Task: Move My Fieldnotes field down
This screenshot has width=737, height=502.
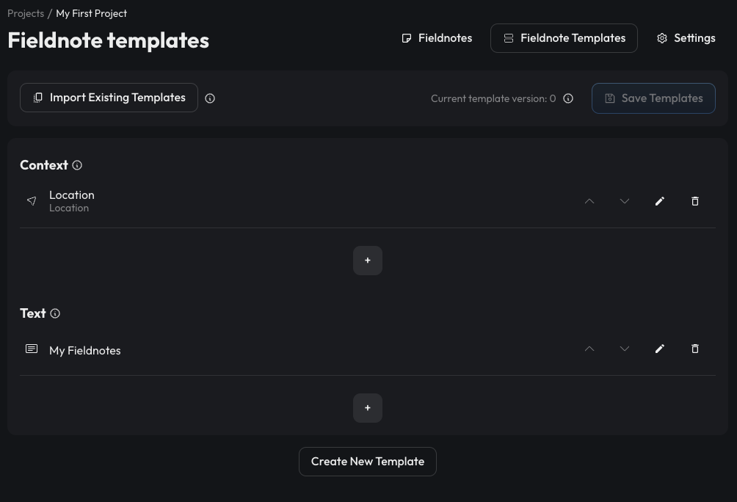Action: [x=624, y=349]
